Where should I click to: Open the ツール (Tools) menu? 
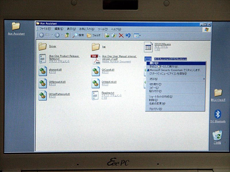(x=103, y=29)
